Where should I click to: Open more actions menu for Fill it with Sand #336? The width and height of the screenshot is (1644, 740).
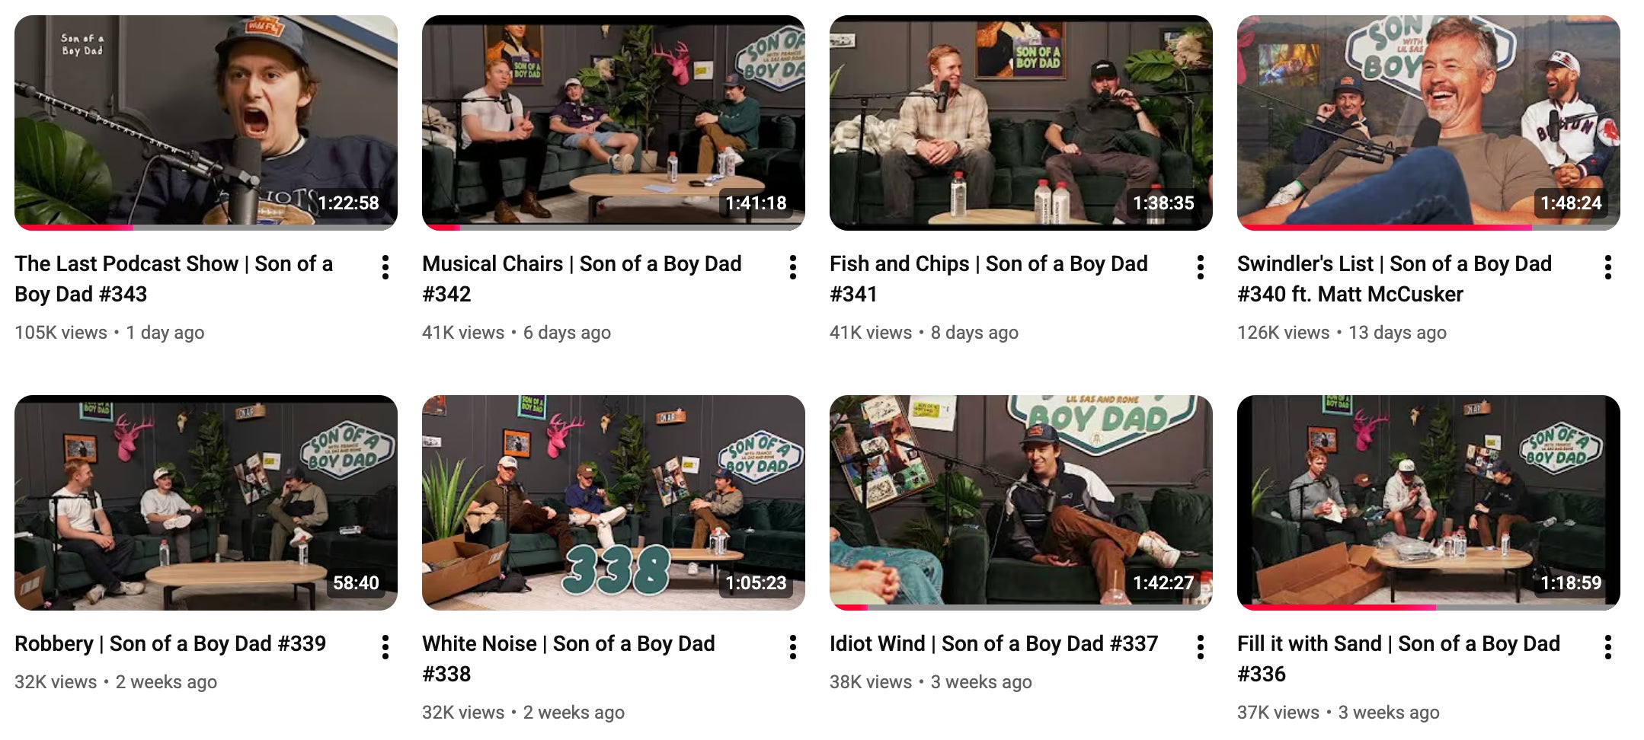pyautogui.click(x=1608, y=647)
